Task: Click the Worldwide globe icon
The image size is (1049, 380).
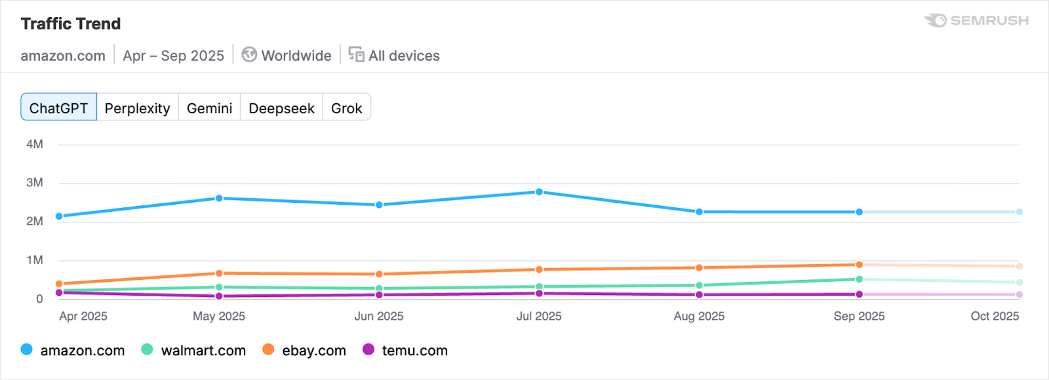Action: (x=249, y=56)
